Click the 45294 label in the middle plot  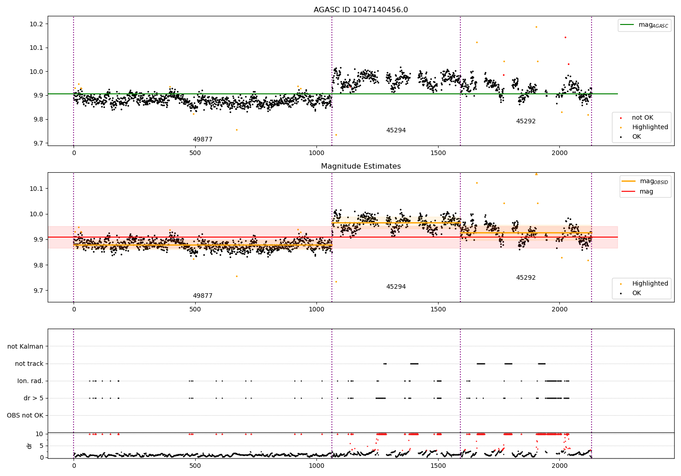click(396, 287)
